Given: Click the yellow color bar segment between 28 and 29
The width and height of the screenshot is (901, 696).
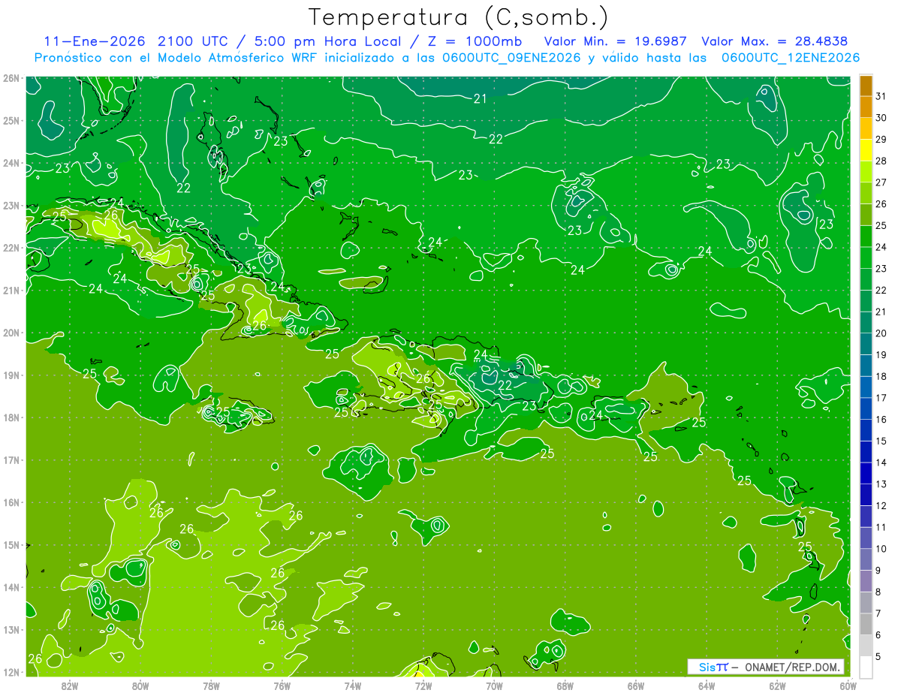Looking at the screenshot, I should (x=866, y=150).
